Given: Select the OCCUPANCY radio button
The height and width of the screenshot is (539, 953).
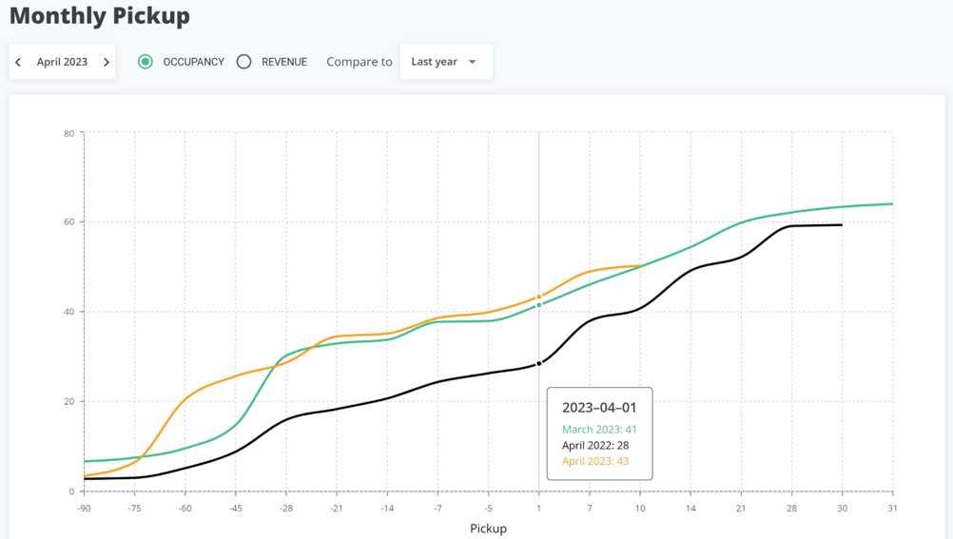Looking at the screenshot, I should (146, 62).
